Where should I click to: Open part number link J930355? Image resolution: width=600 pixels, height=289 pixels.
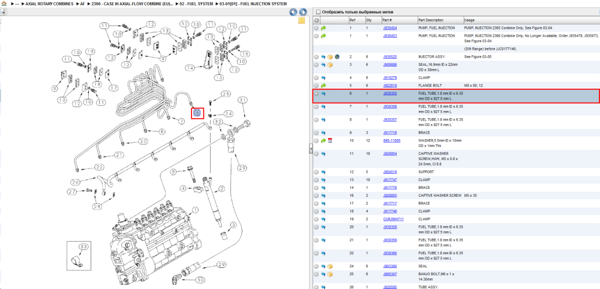coord(390,94)
